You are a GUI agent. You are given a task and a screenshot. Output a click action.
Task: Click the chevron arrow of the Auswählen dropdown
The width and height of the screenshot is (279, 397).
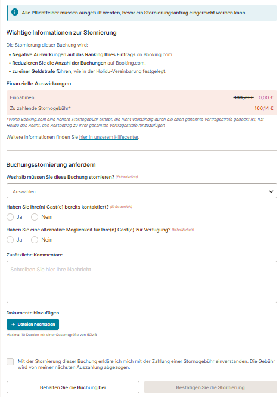[x=271, y=191]
